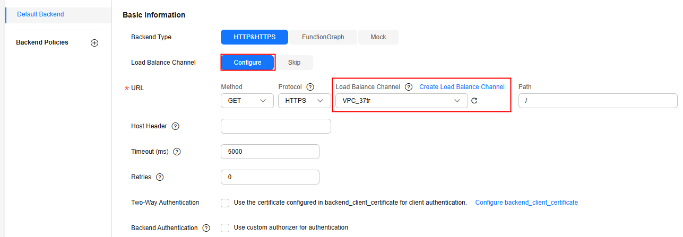683x237 pixels.
Task: Expand the VPC_37tr channel dropdown
Action: coord(402,101)
